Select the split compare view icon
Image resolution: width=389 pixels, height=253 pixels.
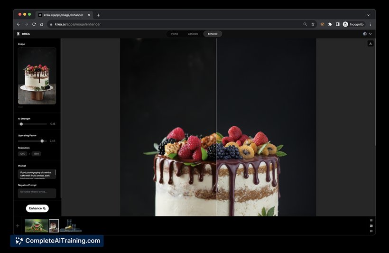coord(371,225)
